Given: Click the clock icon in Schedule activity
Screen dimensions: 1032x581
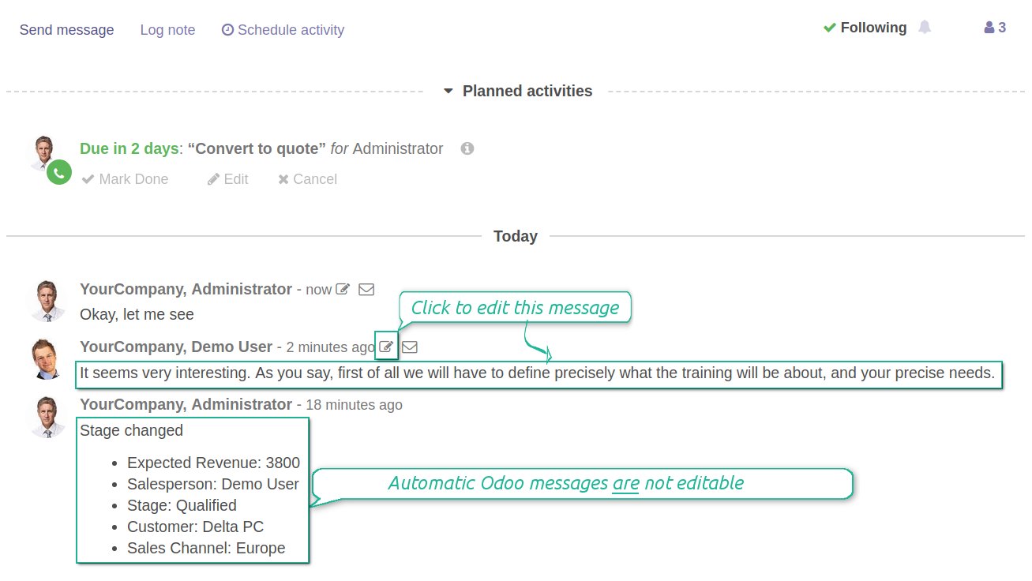Looking at the screenshot, I should (227, 30).
